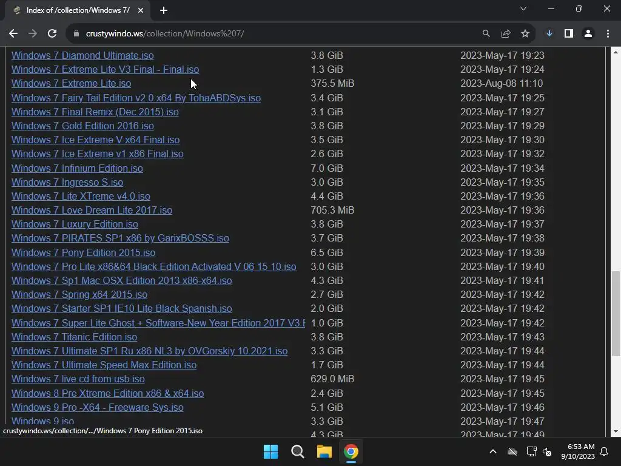Launch File Explorer from taskbar
This screenshot has height=466, width=621.
324,451
